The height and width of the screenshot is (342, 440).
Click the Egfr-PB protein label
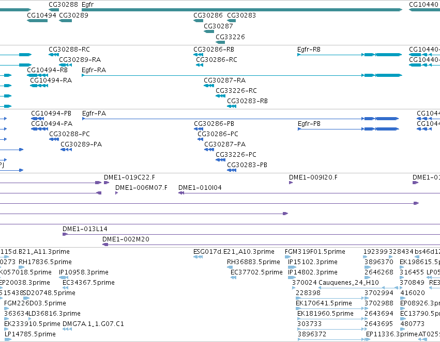(309, 124)
